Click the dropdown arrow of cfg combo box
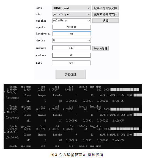The image size is (148, 158). click(x=89, y=15)
